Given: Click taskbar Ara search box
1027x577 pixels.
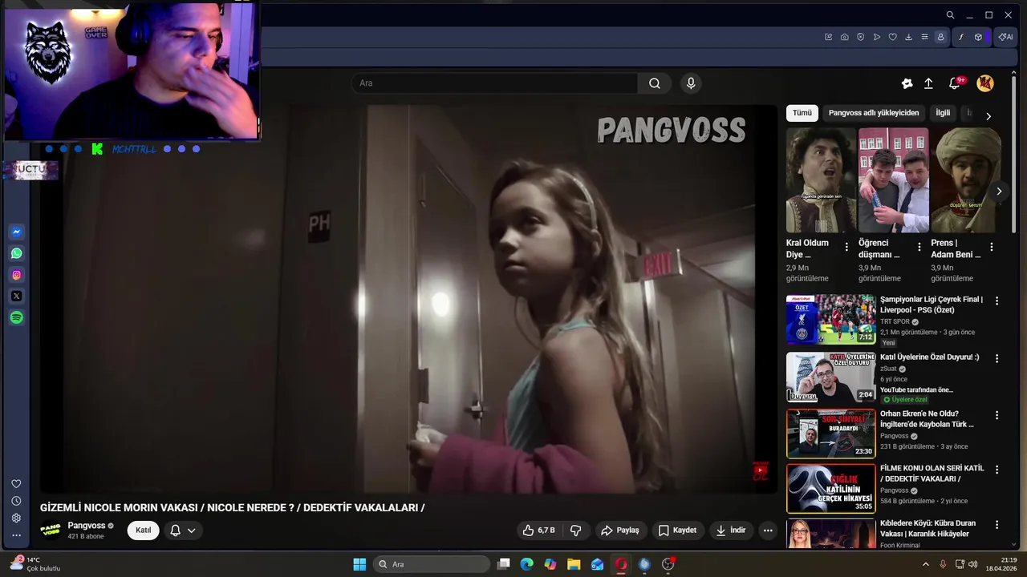Looking at the screenshot, I should (432, 564).
